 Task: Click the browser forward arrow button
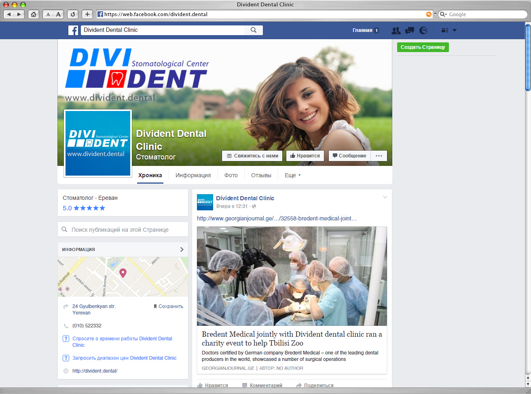pos(19,14)
